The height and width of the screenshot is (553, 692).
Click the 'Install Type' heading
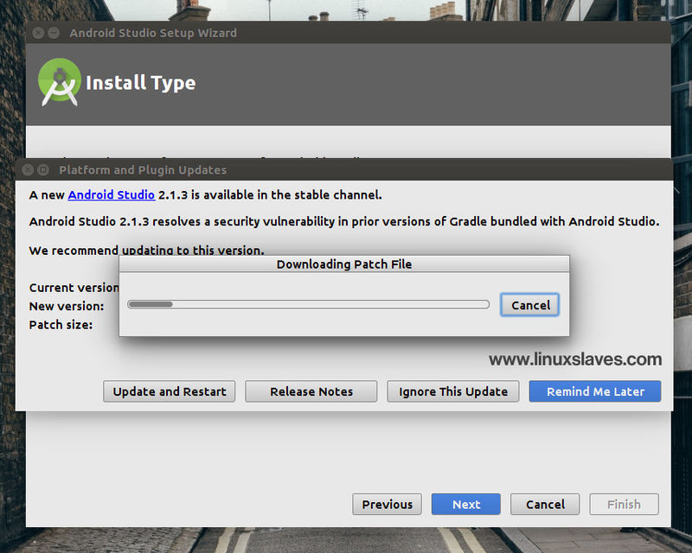coord(141,83)
